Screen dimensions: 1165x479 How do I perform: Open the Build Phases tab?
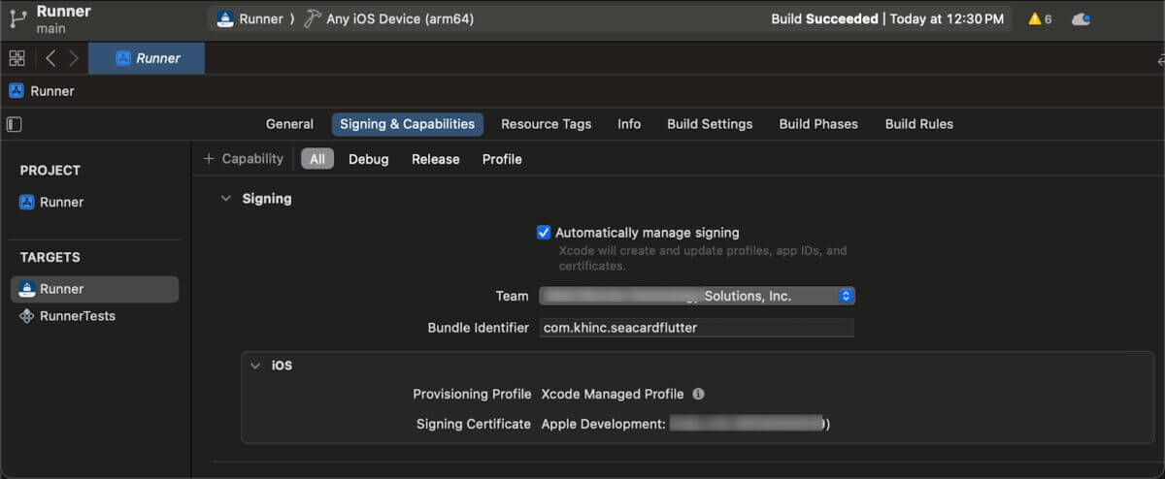818,124
